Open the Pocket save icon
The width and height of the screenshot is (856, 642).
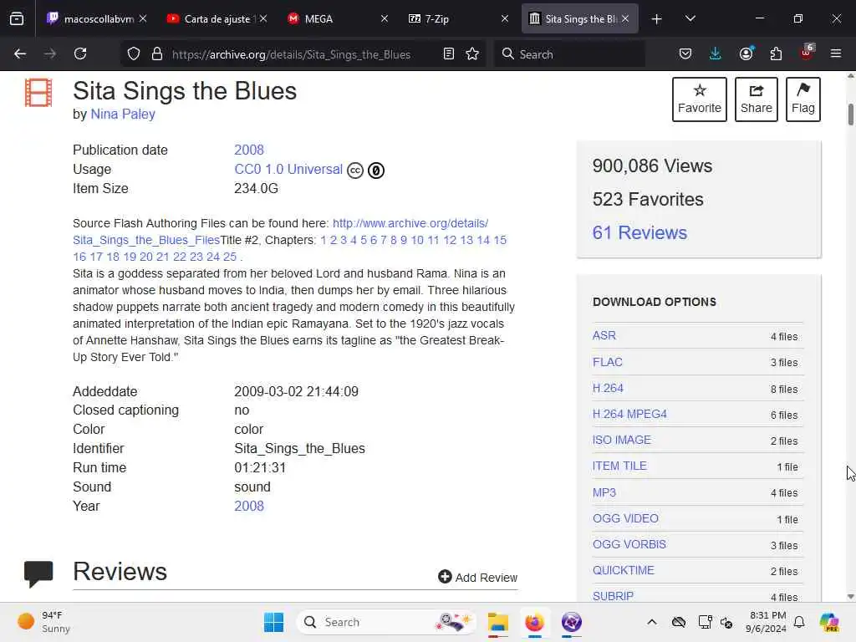685,54
